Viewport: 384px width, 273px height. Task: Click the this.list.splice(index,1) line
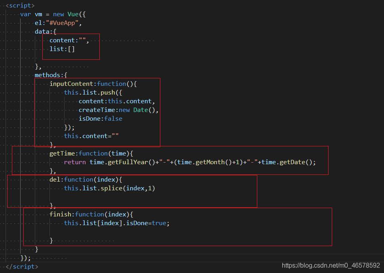110,188
